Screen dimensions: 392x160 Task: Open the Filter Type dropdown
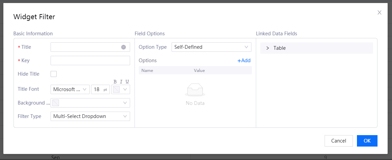tap(90, 116)
